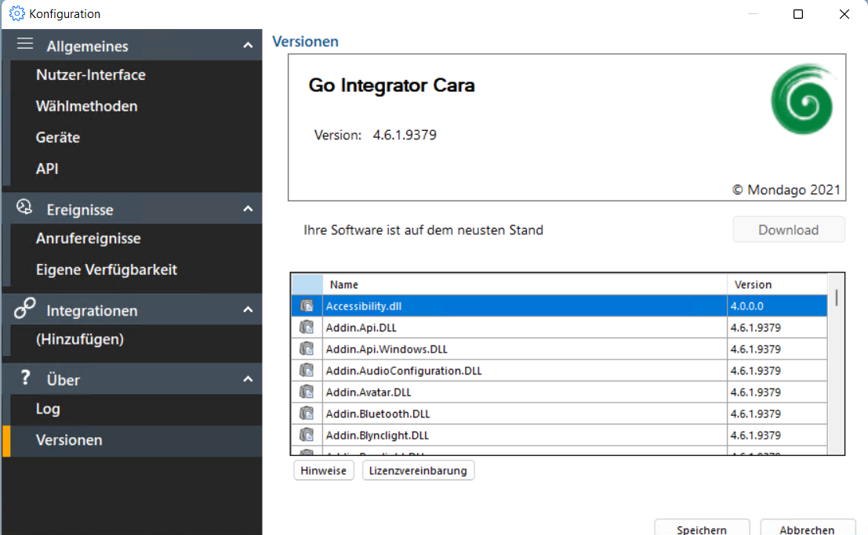868x535 pixels.
Task: Click the © Mondago 2021 text
Action: [x=786, y=190]
